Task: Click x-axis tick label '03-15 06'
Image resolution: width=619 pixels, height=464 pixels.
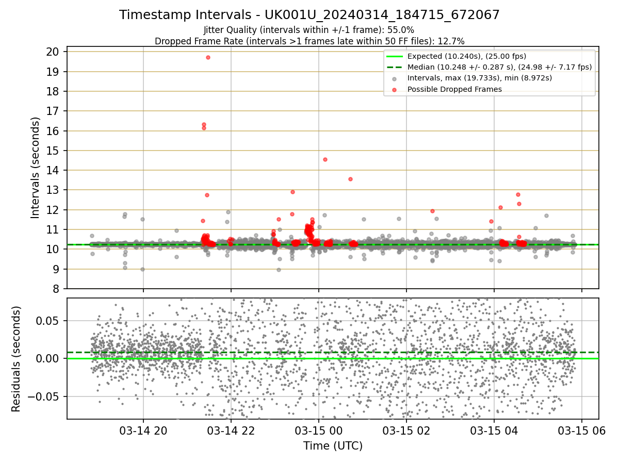Action: coord(582,431)
